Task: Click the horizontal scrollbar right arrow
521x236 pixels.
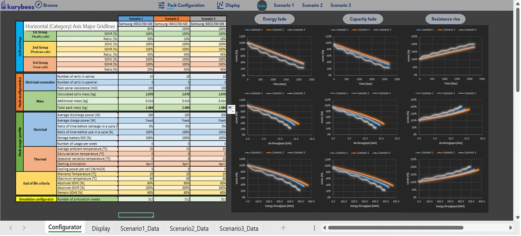Action: (x=511, y=228)
